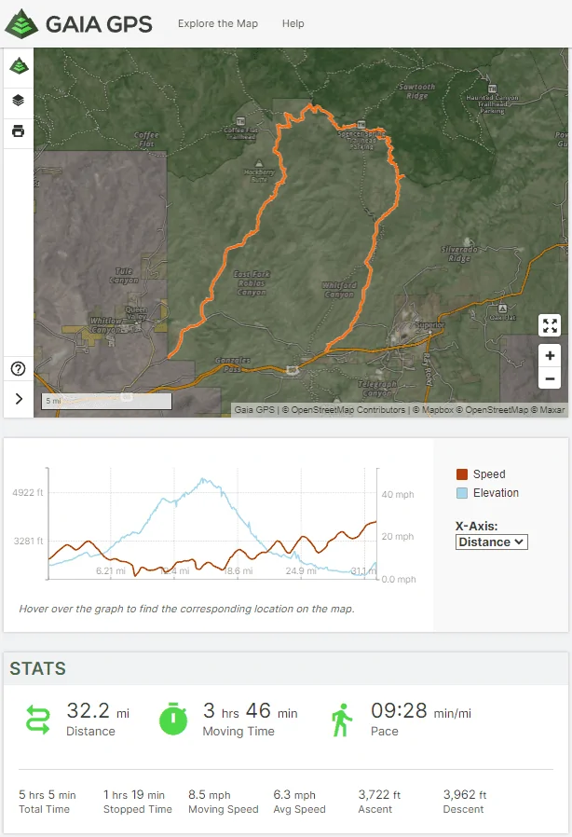Viewport: 572px width, 837px height.
Task: Click the print map icon
Action: point(18,130)
